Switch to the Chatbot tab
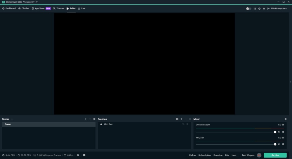Image resolution: width=292 pixels, height=159 pixels. 24,8
